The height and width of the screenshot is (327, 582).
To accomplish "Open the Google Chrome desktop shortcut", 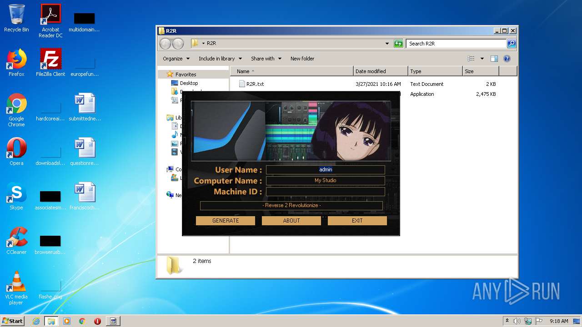I will click(16, 110).
